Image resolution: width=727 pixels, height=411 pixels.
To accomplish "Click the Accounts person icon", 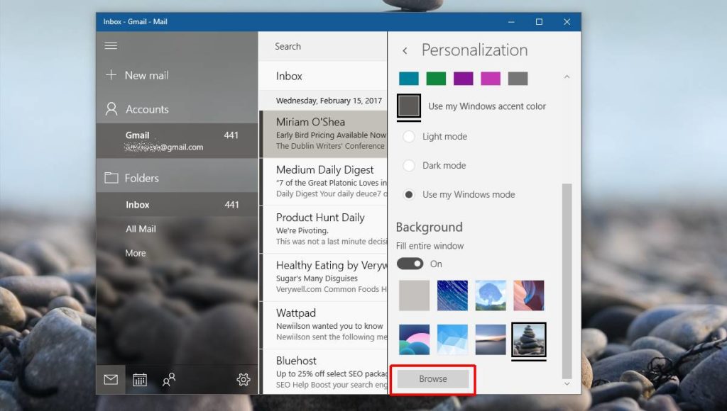I will coord(111,108).
